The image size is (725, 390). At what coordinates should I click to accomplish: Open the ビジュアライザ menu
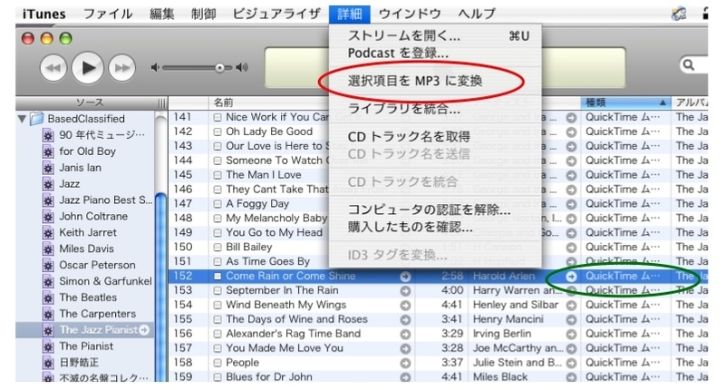276,14
